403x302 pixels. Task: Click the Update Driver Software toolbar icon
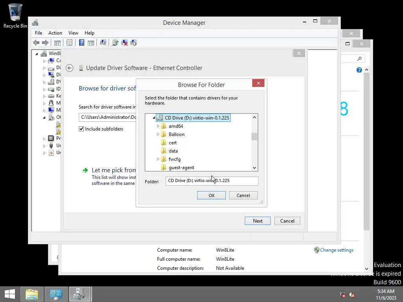tap(115, 42)
